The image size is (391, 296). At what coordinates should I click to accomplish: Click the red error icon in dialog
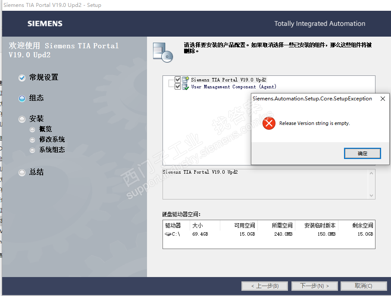269,123
